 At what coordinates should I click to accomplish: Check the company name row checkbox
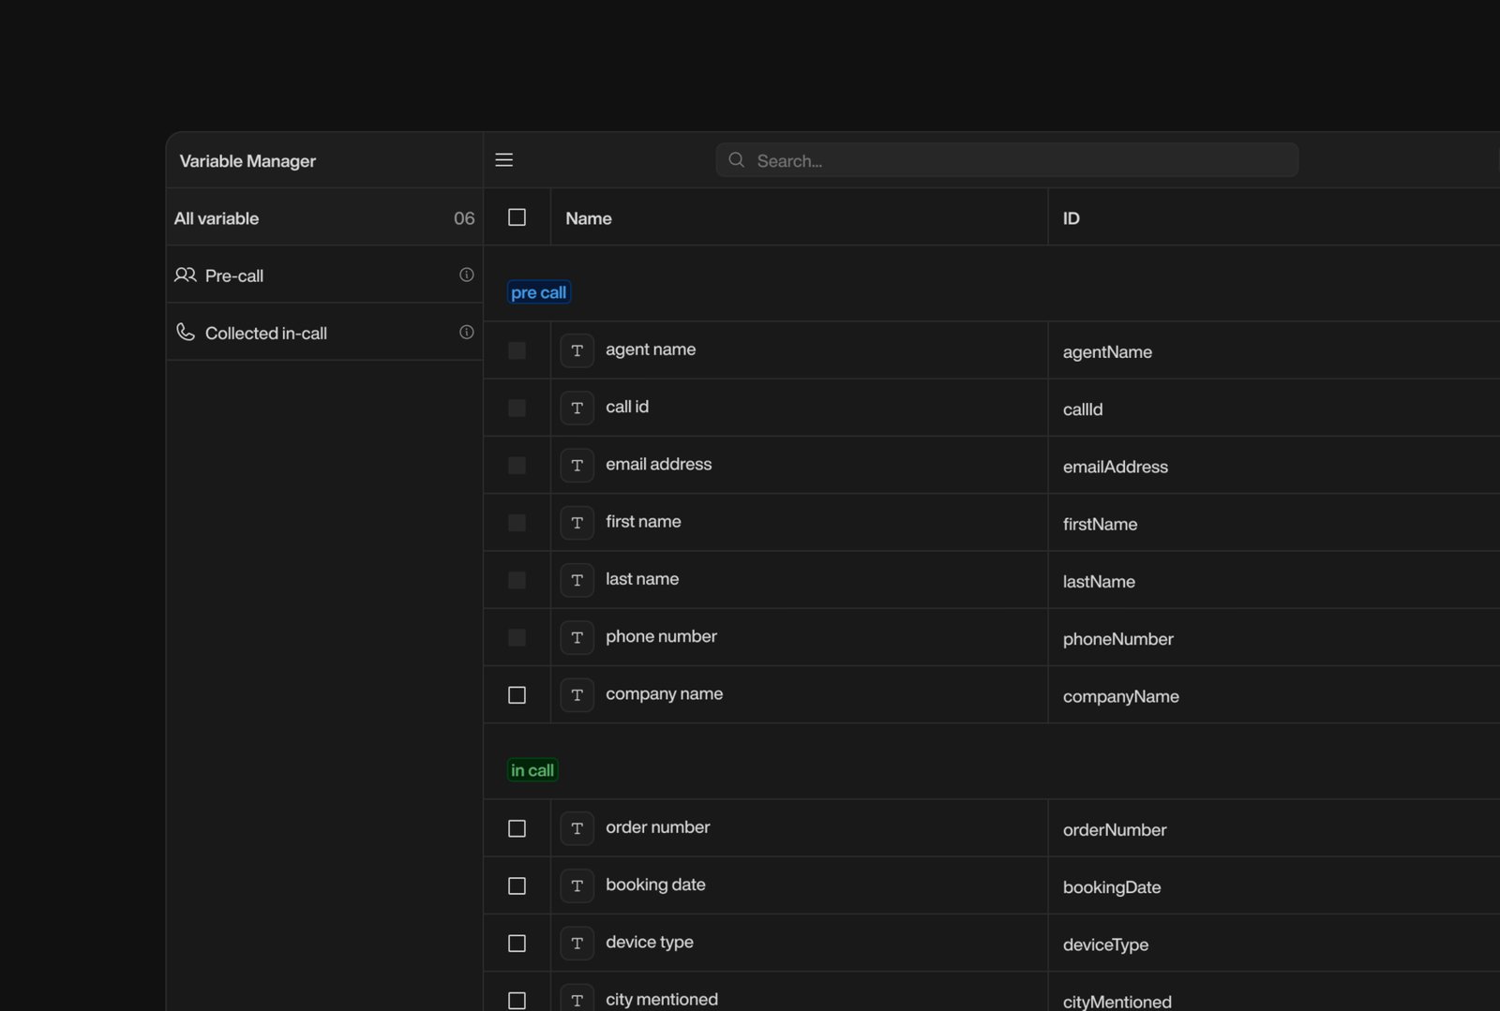(x=517, y=694)
